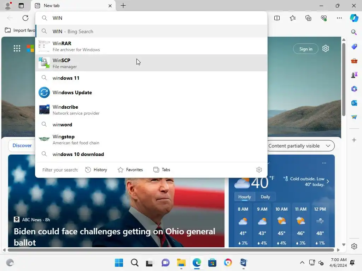Switch weather to Hourly tab
The width and height of the screenshot is (362, 271).
tap(245, 197)
